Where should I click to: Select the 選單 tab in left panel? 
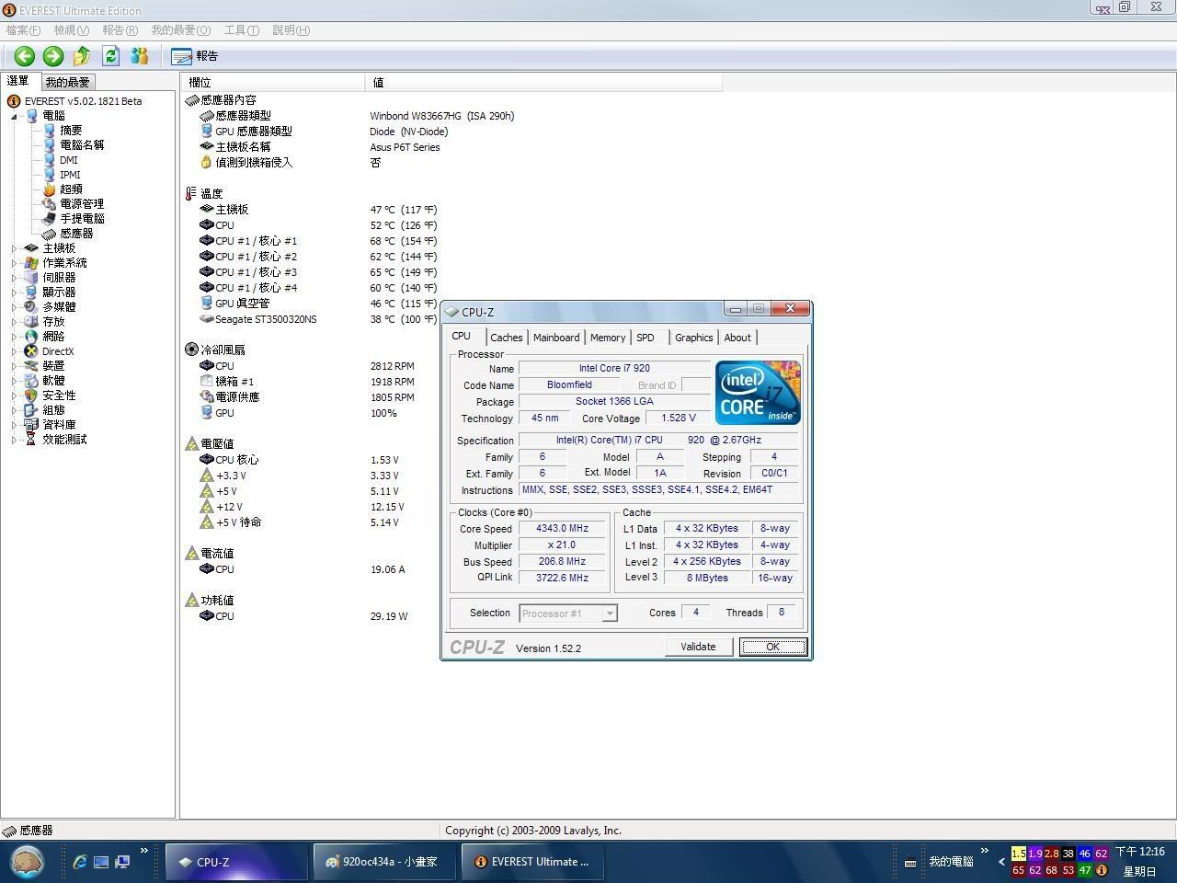pos(18,81)
